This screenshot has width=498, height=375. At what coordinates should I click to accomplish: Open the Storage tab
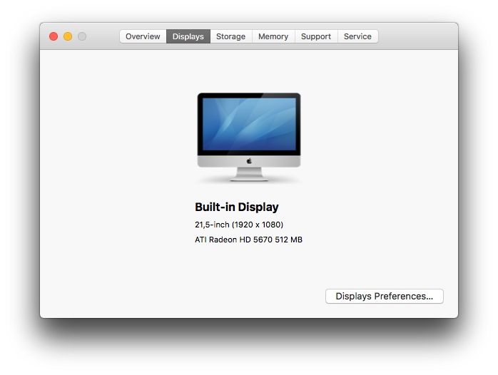[x=230, y=36]
